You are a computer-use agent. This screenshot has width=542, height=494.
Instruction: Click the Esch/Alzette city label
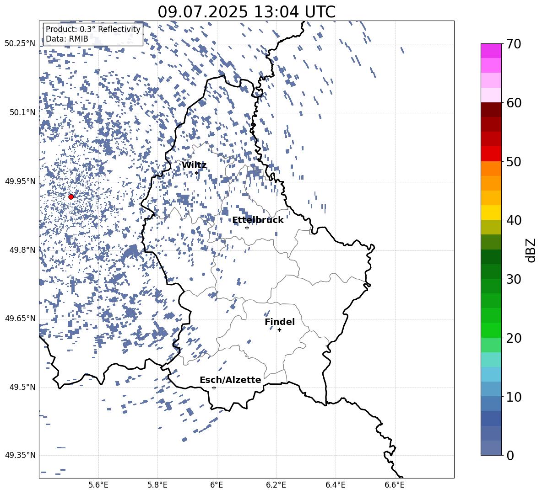point(230,380)
